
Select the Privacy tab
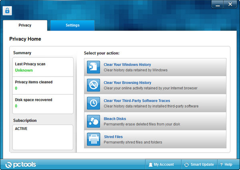tap(25, 25)
